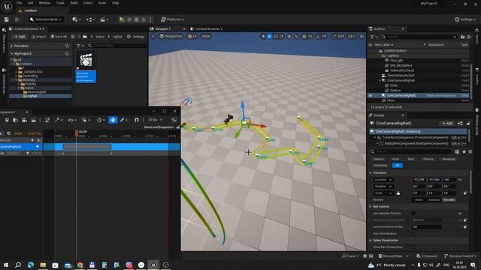Click the Import button in Content Browser
Screen dimensions: 481x270
pyautogui.click(x=38, y=37)
